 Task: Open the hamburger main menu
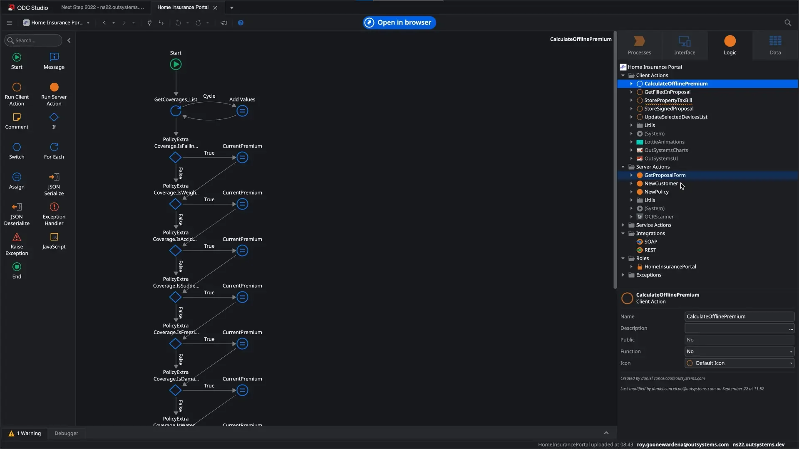tap(9, 23)
